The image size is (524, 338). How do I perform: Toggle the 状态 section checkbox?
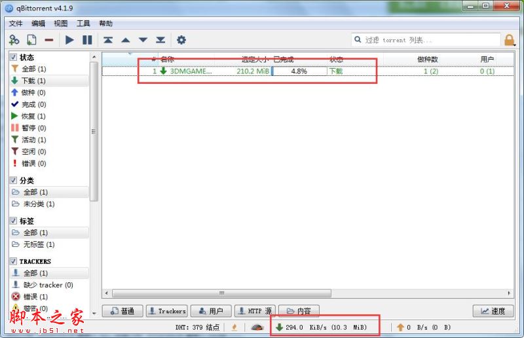[x=13, y=57]
